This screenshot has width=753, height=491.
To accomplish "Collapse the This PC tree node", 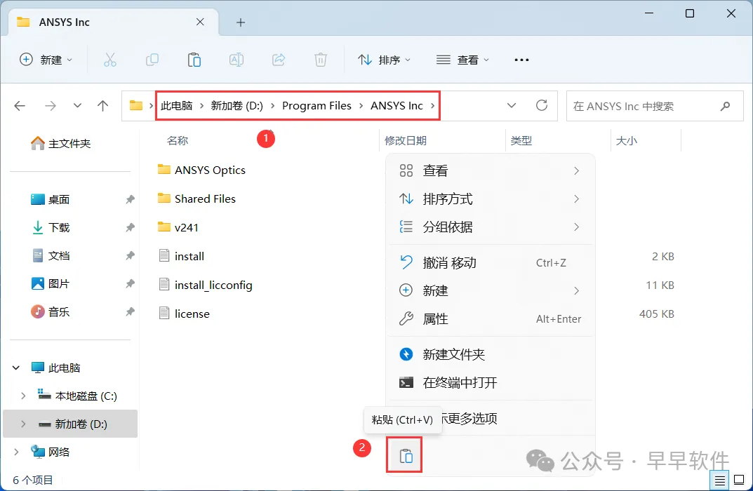I will pos(16,368).
